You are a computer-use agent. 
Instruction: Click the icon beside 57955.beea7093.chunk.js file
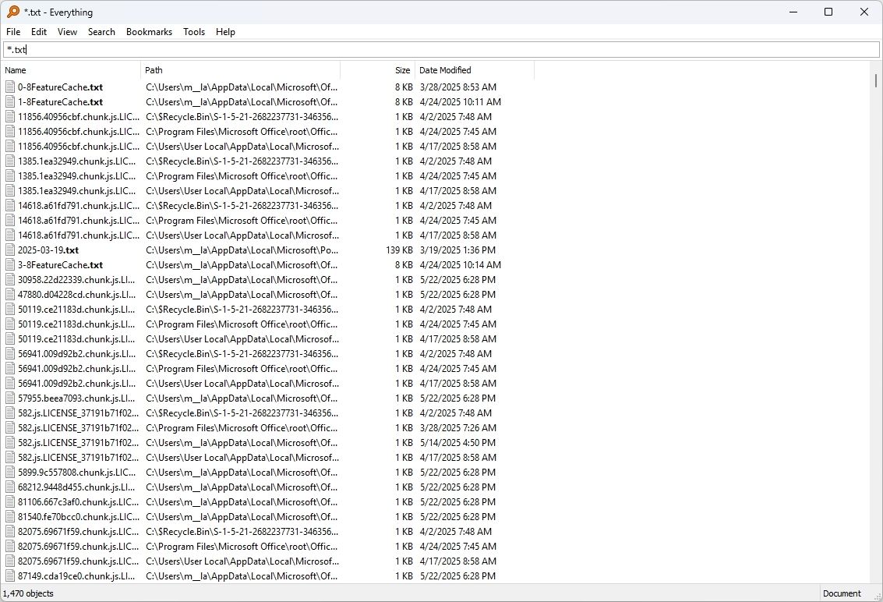click(9, 398)
